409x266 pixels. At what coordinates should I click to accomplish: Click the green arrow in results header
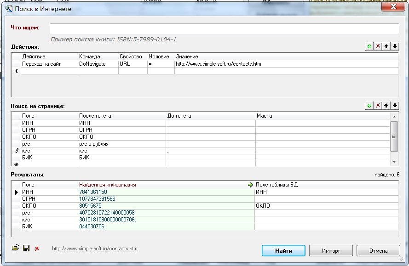click(x=250, y=185)
